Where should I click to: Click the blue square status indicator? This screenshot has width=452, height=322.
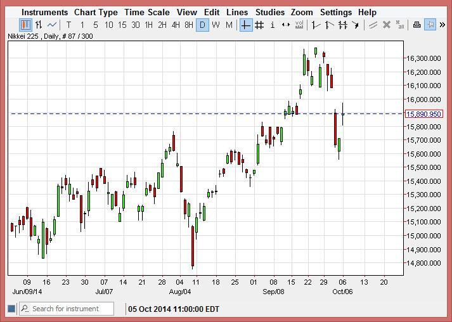[11, 309]
